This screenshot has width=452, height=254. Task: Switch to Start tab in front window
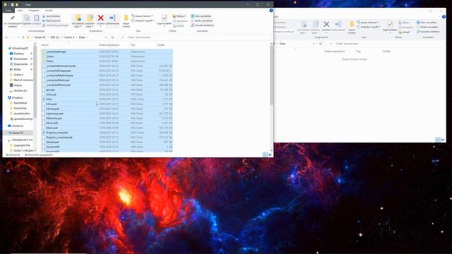[20, 11]
